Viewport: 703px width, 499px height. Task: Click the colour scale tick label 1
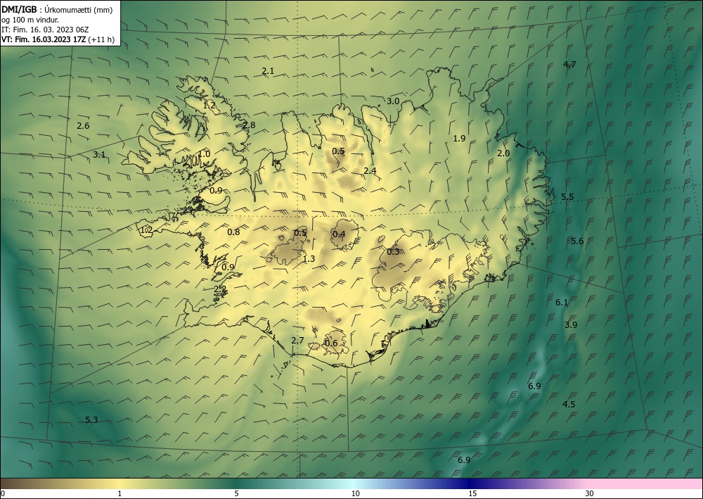click(x=120, y=493)
